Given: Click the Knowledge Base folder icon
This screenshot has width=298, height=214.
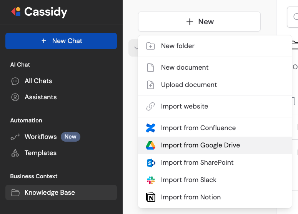Looking at the screenshot, I should [15, 192].
